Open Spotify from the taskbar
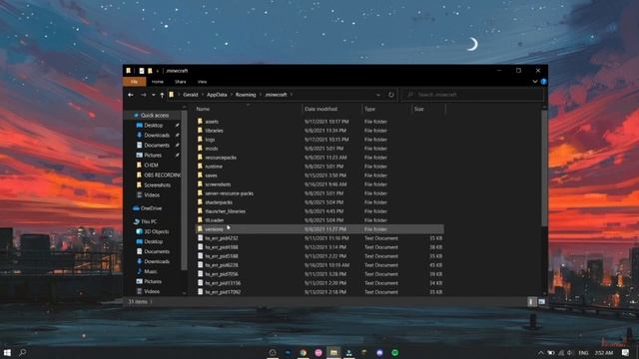The image size is (639, 359). point(395,352)
